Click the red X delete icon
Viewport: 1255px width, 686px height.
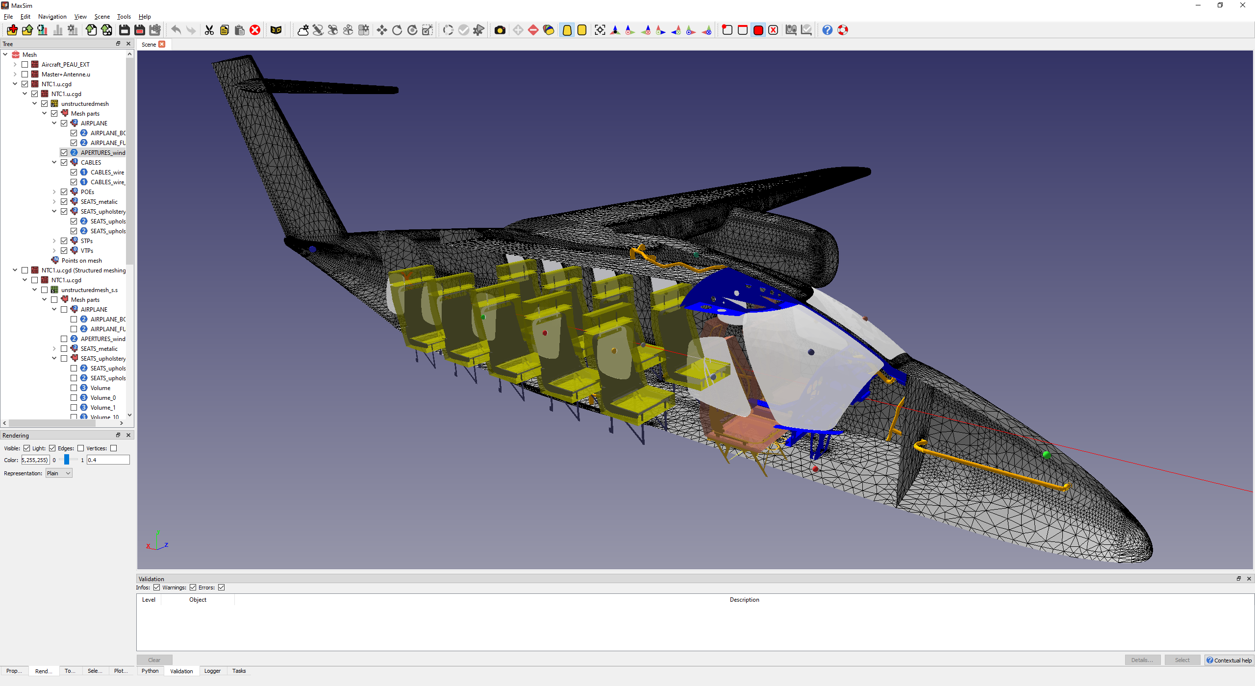255,30
